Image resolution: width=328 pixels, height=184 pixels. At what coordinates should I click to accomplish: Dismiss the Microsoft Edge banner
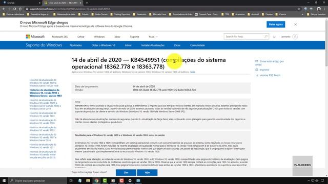point(295,25)
